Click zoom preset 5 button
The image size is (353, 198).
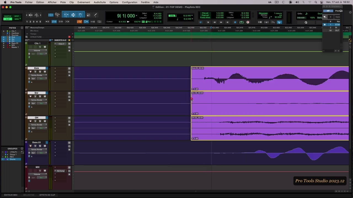click(x=40, y=22)
